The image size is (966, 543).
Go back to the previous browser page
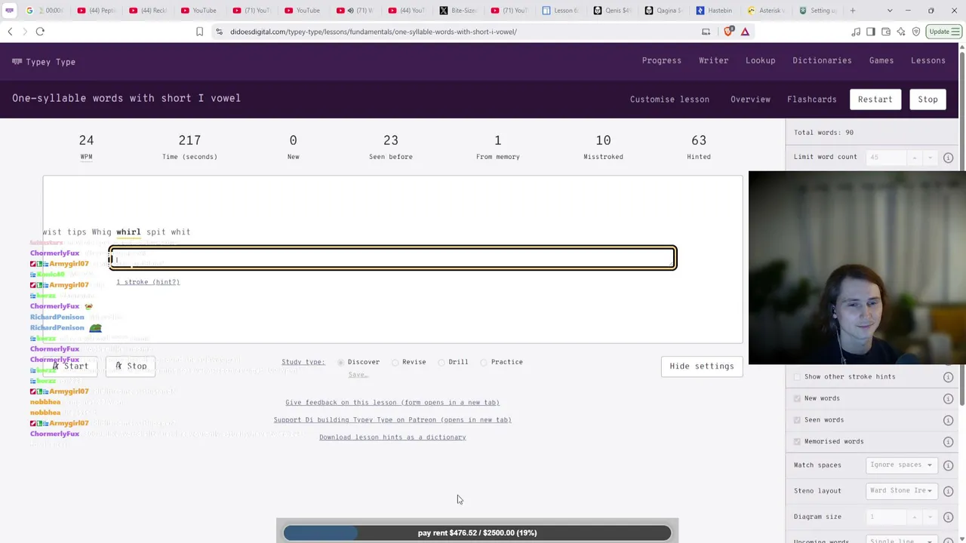[x=10, y=32]
